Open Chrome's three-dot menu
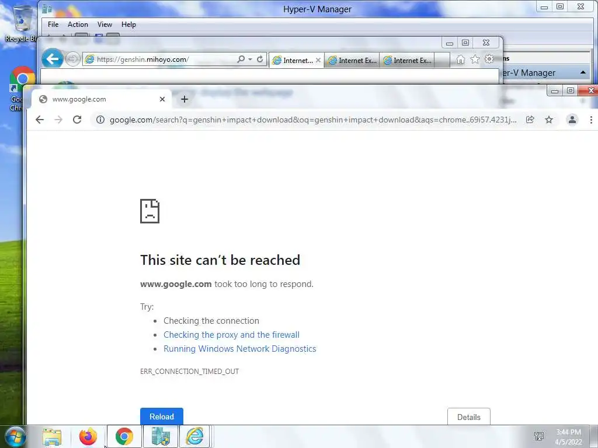598x448 pixels. tap(591, 120)
